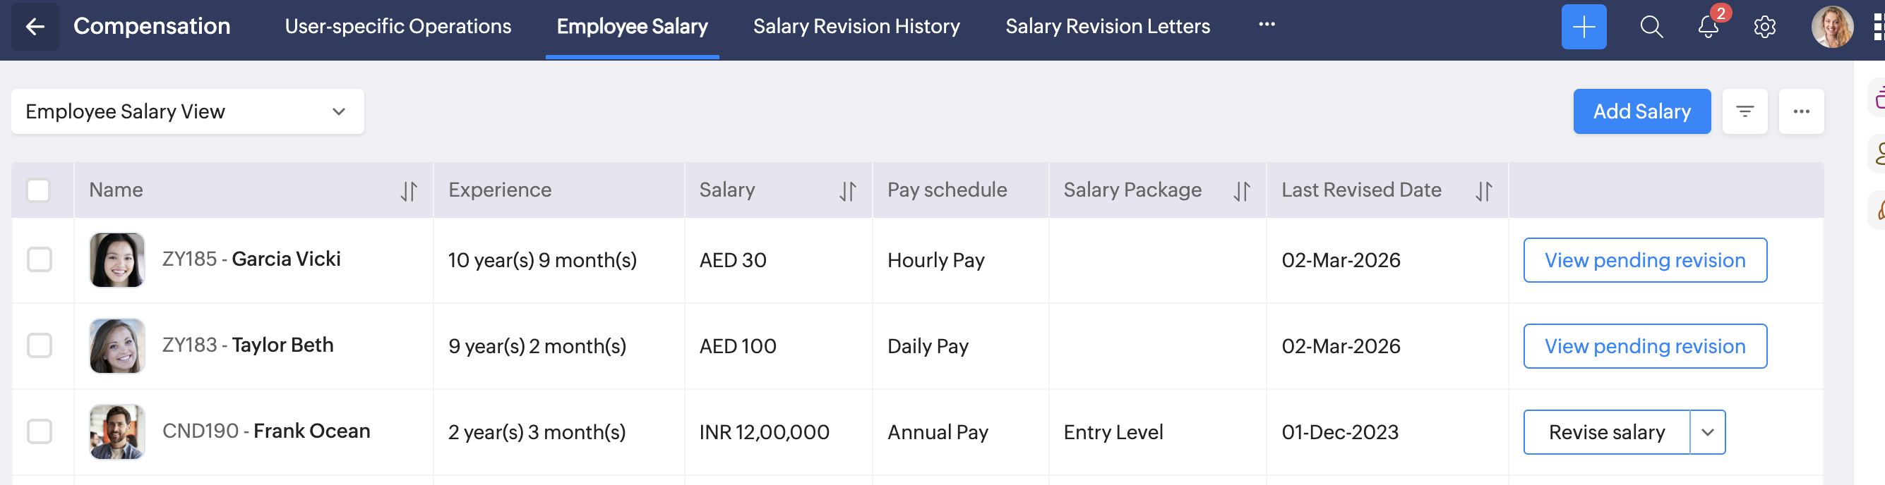Screen dimensions: 1885x485
Task: Sort by Last Revised Date
Action: click(1483, 190)
